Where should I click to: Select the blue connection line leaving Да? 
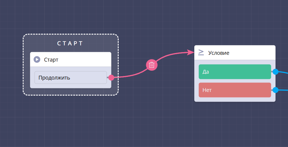(x=284, y=72)
